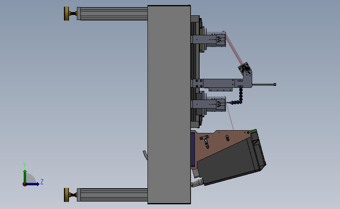Select the thick pink angled beam line
Image resolution: width=340 pixels, height=209 pixels.
234,48
